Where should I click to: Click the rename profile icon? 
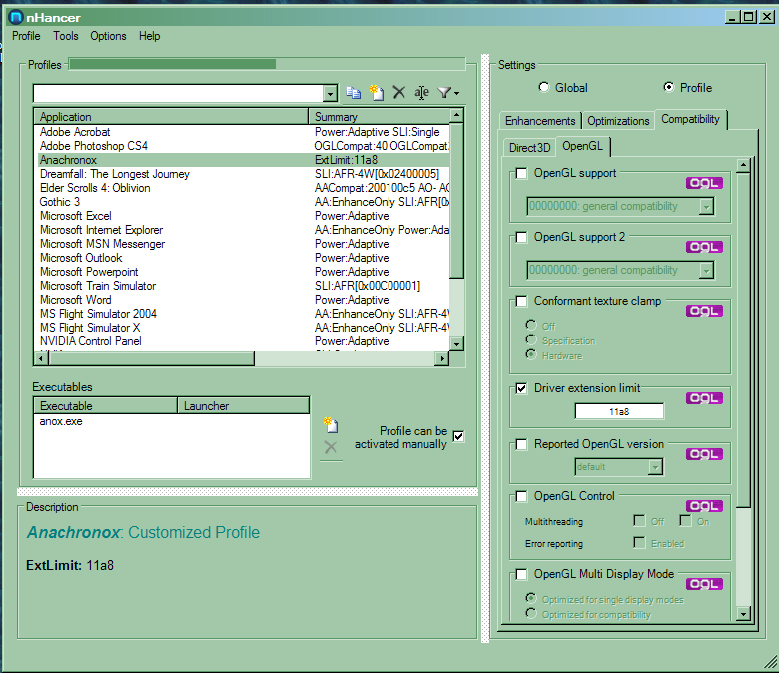pos(421,93)
